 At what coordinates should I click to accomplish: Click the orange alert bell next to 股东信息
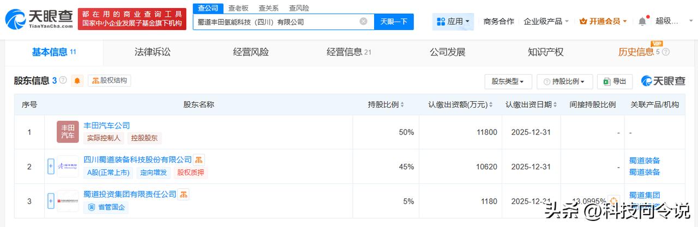(77, 81)
